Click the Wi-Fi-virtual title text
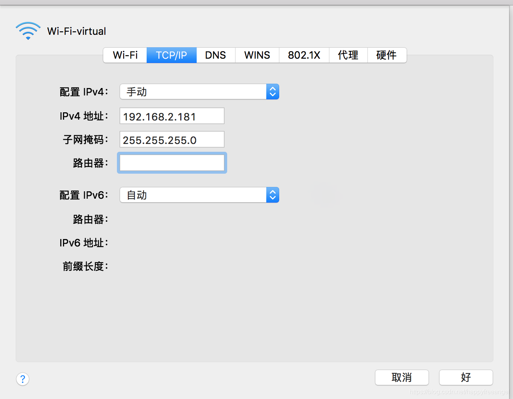 (x=77, y=31)
